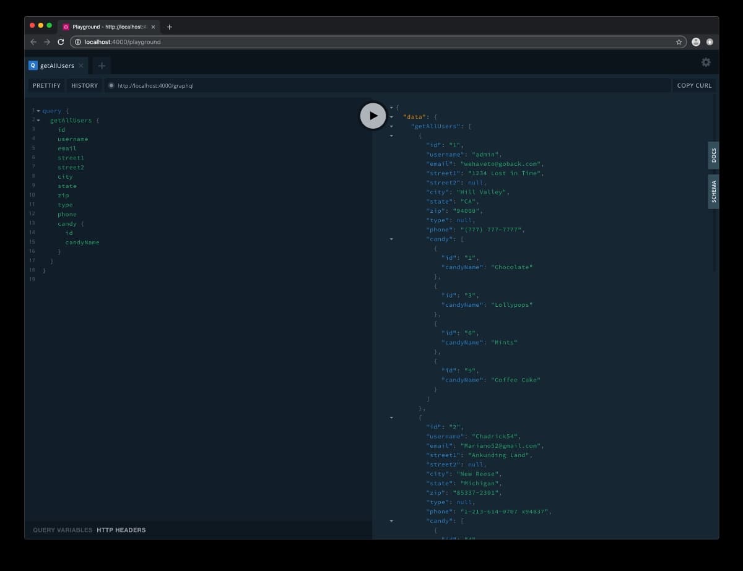Open the SCHEMA side panel
743x571 pixels.
pyautogui.click(x=713, y=192)
